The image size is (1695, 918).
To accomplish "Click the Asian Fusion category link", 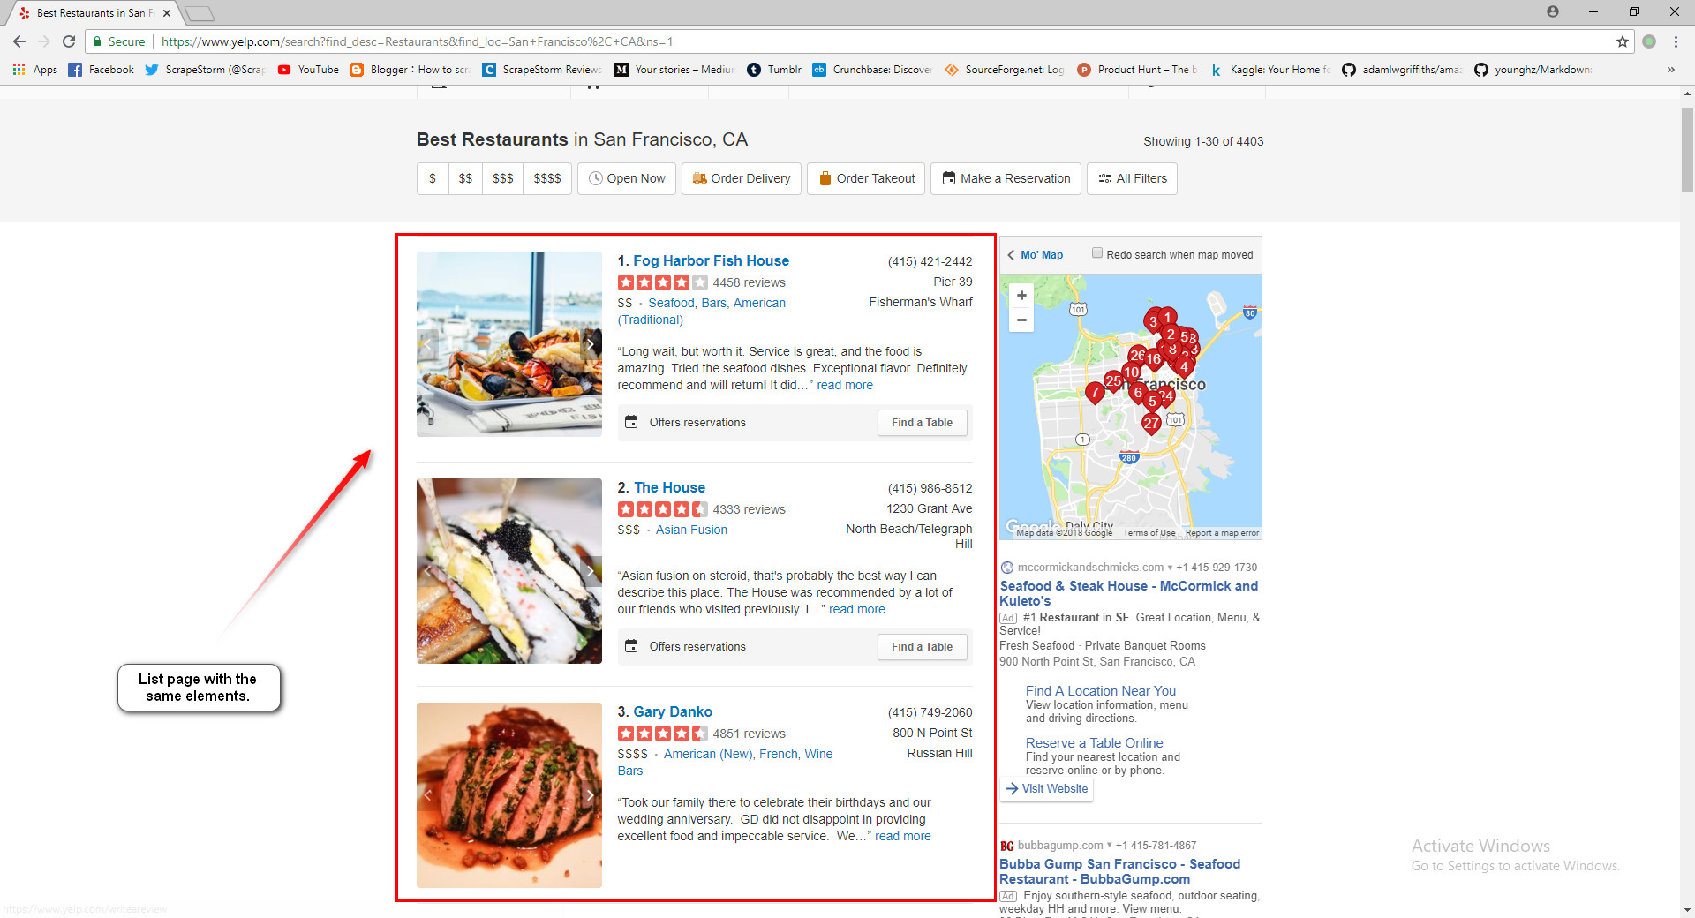I will 691,530.
